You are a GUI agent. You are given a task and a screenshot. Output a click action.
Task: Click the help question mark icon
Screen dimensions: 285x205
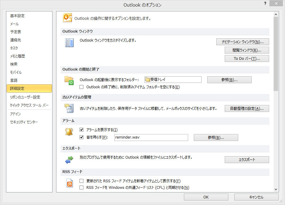265,3
